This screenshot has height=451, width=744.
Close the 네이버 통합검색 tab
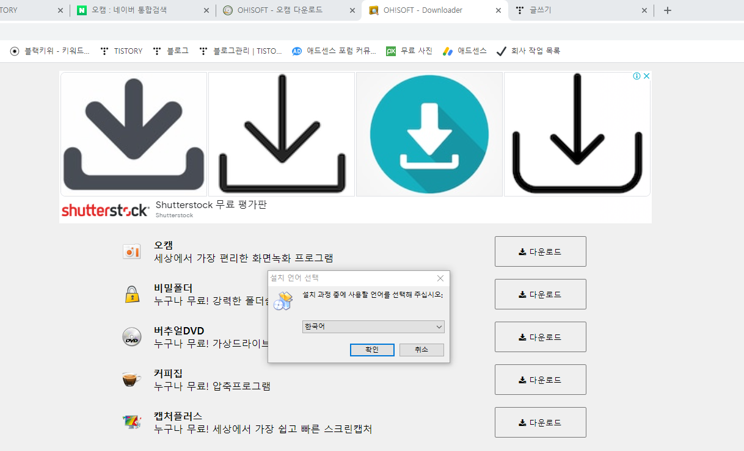[206, 10]
